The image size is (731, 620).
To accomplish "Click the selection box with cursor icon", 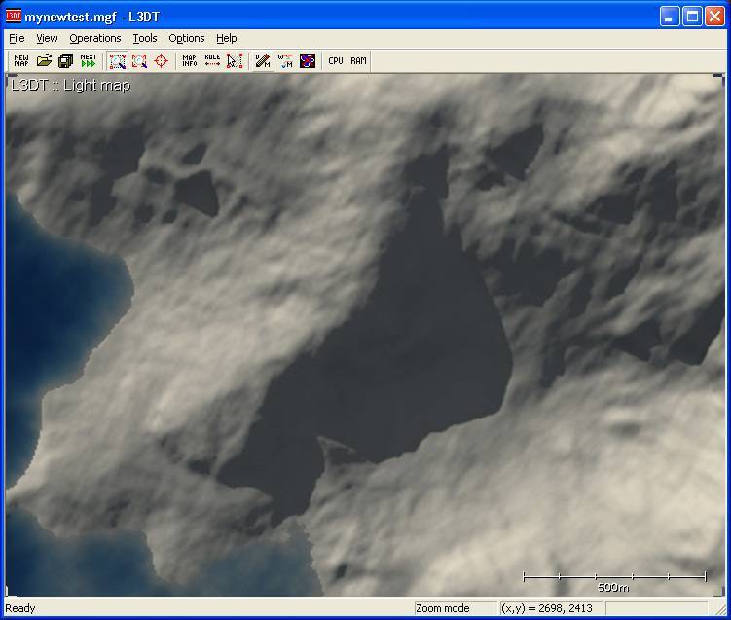I will [x=235, y=60].
